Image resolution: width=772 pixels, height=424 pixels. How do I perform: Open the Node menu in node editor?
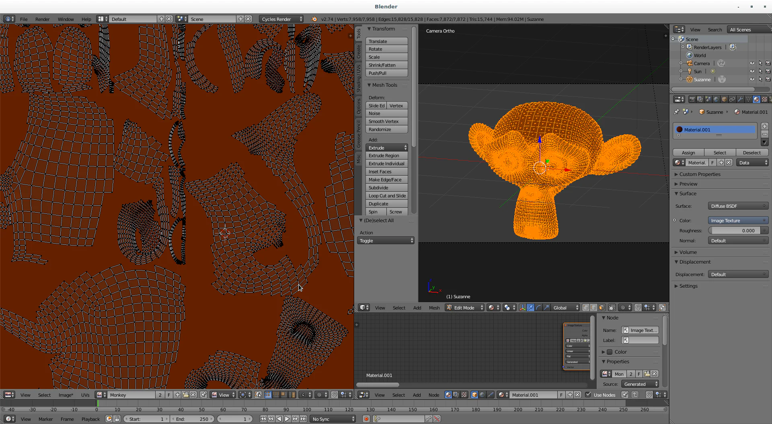434,395
